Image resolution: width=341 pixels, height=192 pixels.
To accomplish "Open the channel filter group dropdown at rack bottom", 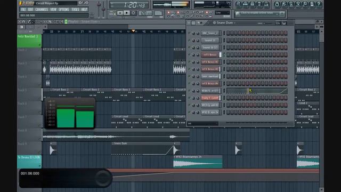I will click(202, 124).
